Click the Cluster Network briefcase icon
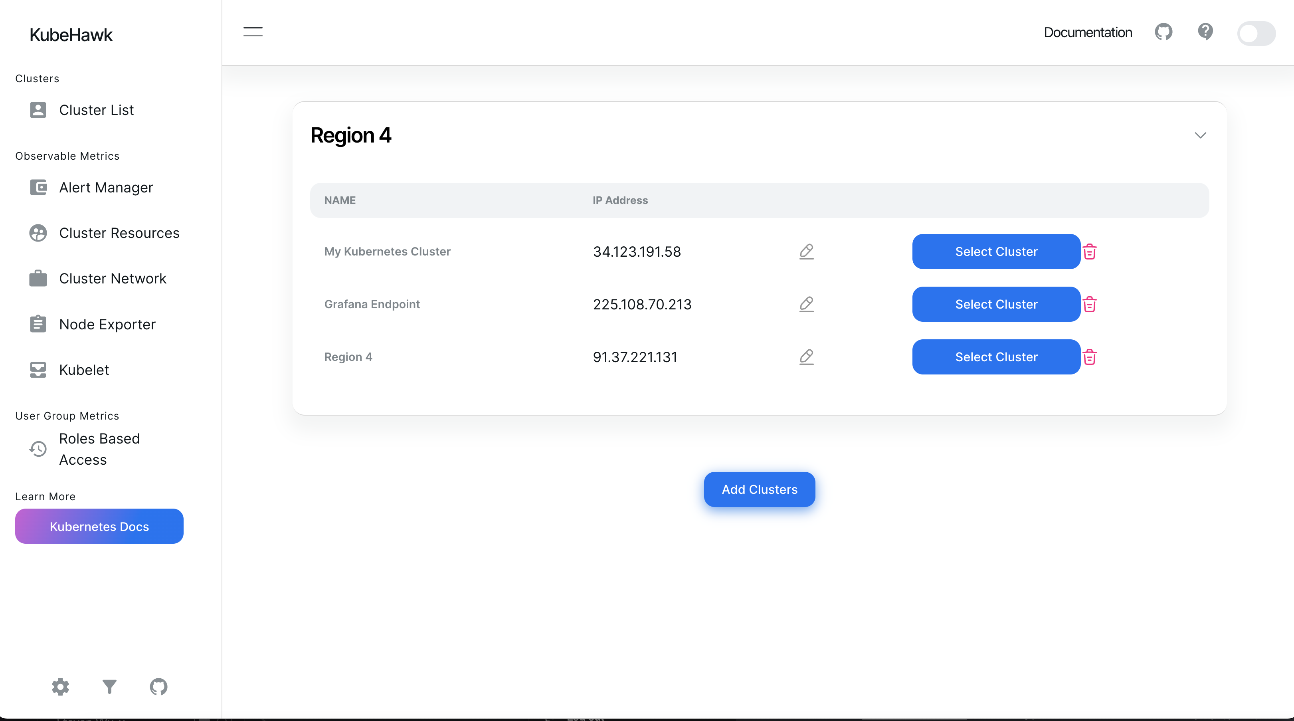Screen dimensions: 1294x721 pos(38,278)
